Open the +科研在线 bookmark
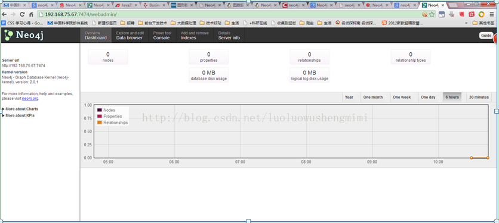The image size is (499, 223). click(x=255, y=23)
